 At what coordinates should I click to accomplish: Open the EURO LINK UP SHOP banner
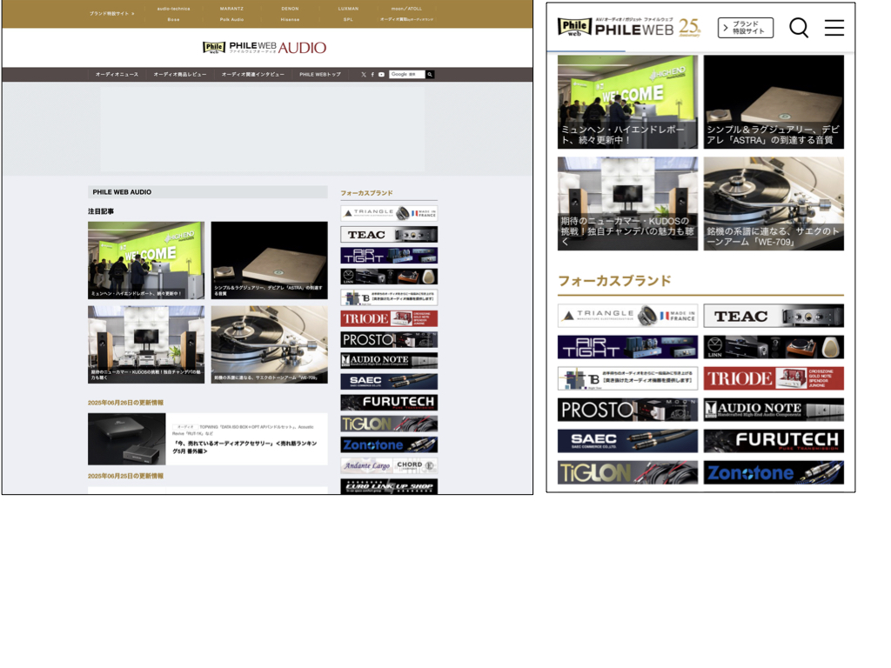click(x=389, y=486)
